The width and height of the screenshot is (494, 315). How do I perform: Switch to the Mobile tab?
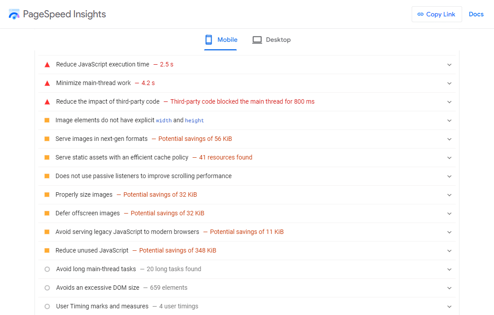point(221,40)
